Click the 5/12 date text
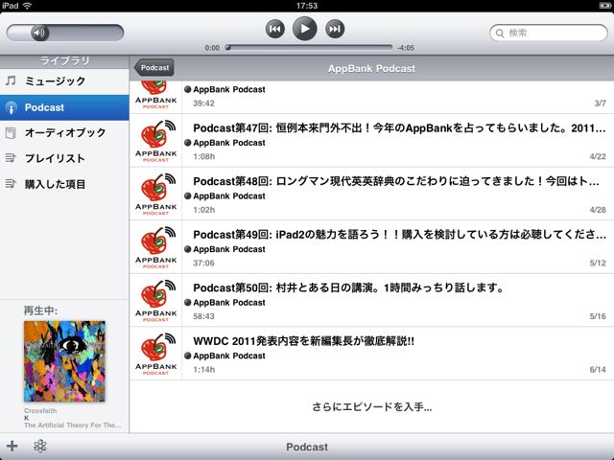Image resolution: width=614 pixels, height=460 pixels. click(x=598, y=263)
